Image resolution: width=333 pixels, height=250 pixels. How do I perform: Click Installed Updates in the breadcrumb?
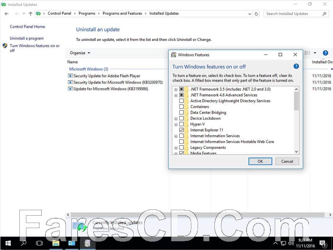point(164,14)
